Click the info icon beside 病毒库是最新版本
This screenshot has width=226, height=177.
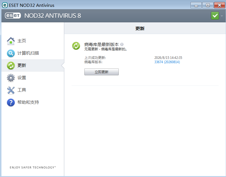coord(122,44)
